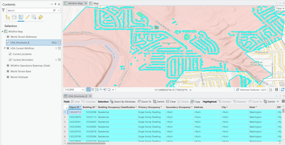Open dynamic constraints dropdown arrow below map

click(x=113, y=90)
